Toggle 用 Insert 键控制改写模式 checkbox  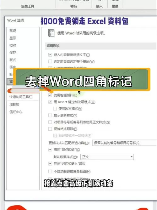[50, 102]
